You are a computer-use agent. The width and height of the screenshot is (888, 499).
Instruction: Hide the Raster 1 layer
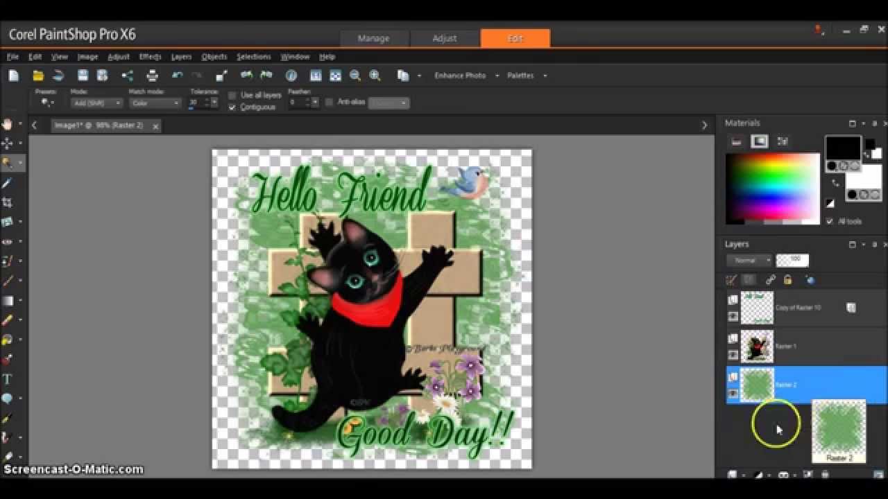733,355
